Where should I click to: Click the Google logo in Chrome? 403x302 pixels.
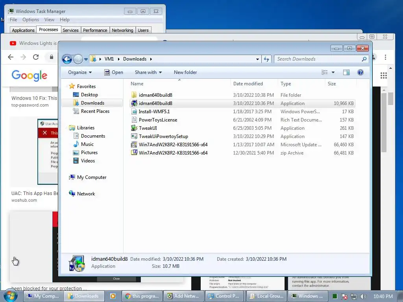(x=29, y=75)
